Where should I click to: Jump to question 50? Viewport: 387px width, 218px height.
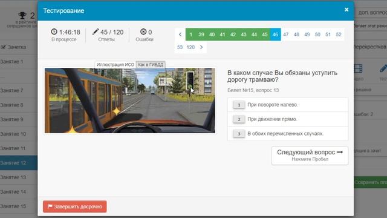click(317, 35)
